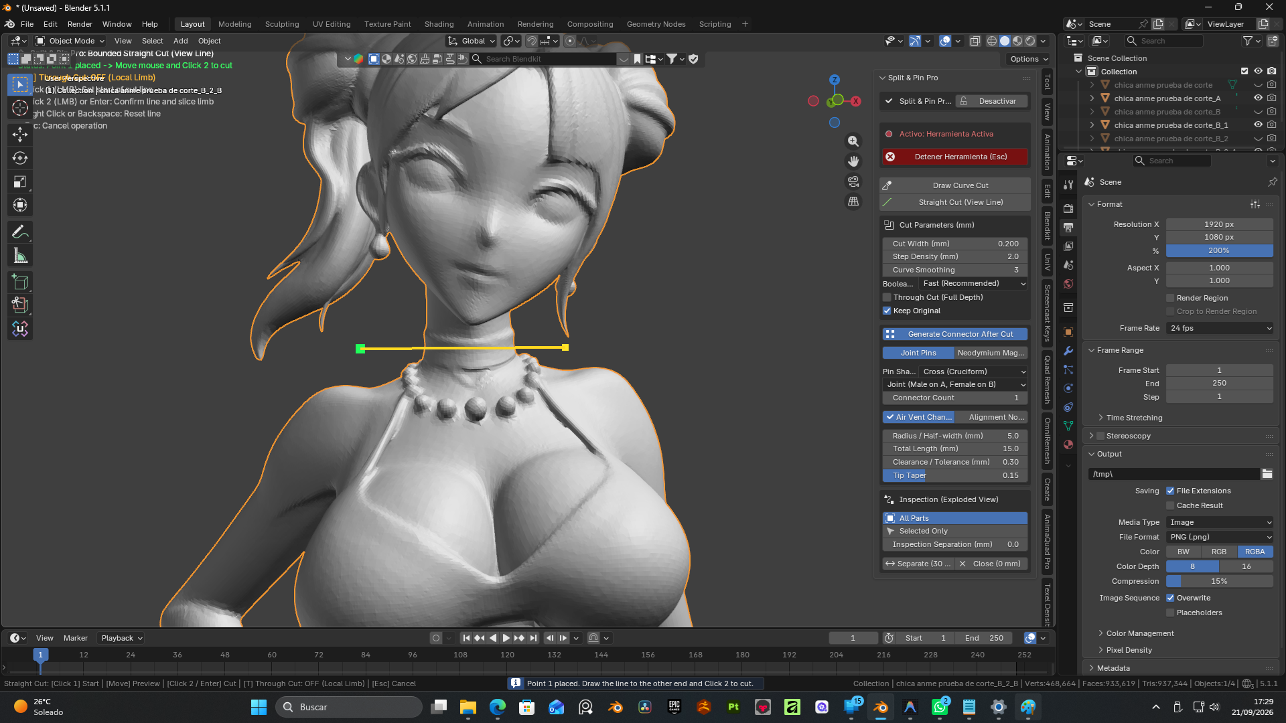Enable the Render Region checkbox
This screenshot has width=1286, height=723.
(1170, 298)
